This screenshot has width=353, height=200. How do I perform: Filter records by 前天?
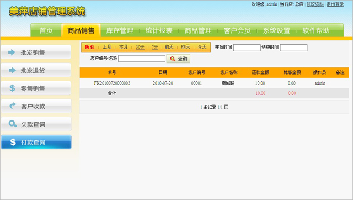pos(169,47)
